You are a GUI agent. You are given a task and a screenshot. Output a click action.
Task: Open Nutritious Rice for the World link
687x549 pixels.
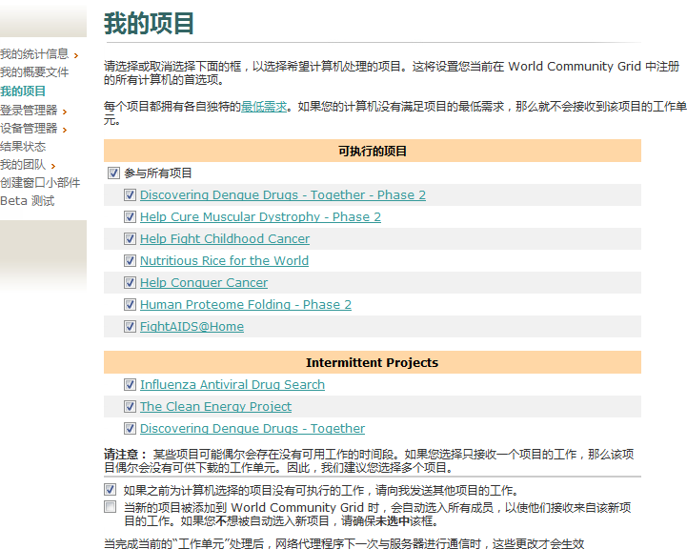[x=224, y=261]
